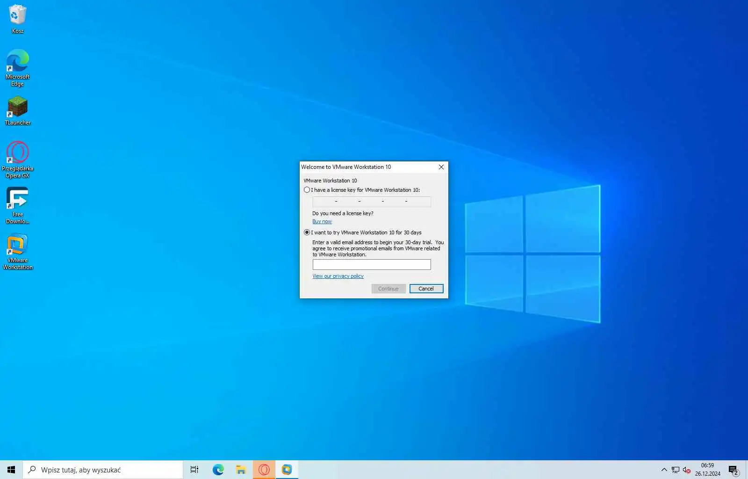Click the trial email address field

point(372,265)
